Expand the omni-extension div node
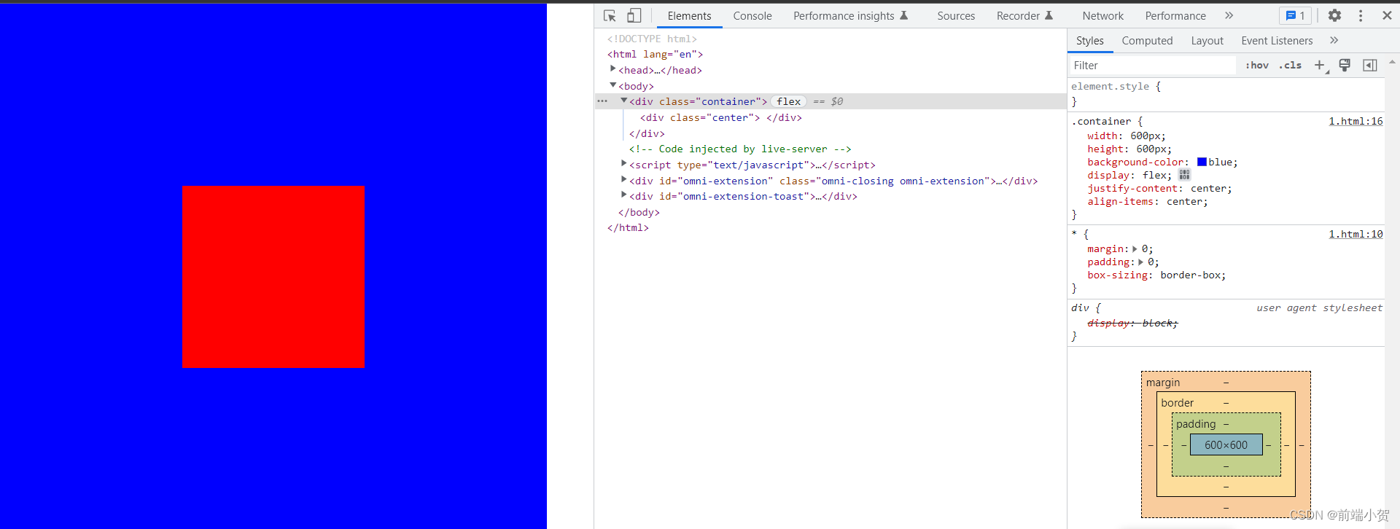The width and height of the screenshot is (1400, 529). pos(624,179)
